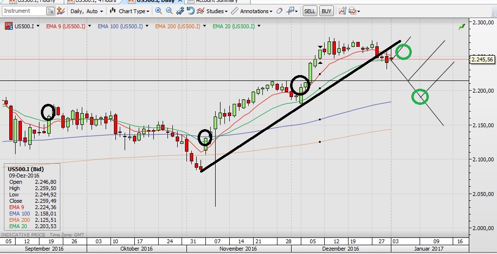Click the 09-Dez-2016 date in data box
The width and height of the screenshot is (497, 254).
(24, 176)
